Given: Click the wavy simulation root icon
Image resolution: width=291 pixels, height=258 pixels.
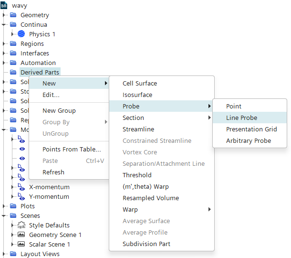Looking at the screenshot, I should point(4,5).
